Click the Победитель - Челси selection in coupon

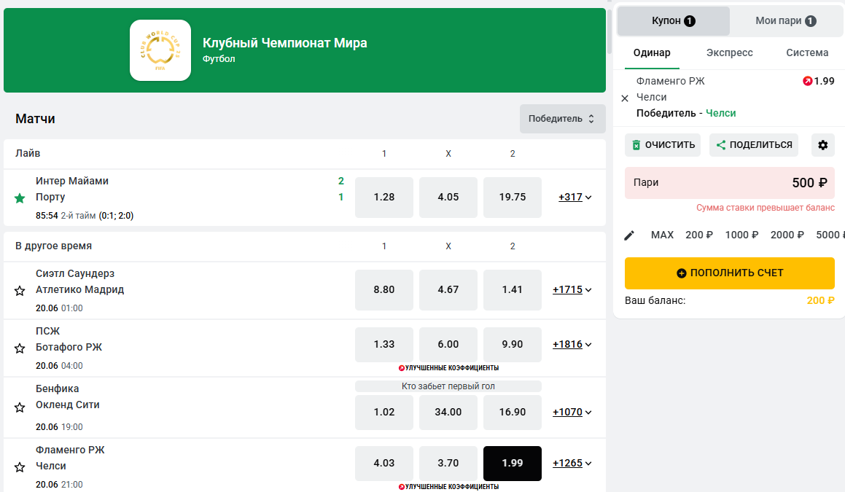pyautogui.click(x=686, y=113)
